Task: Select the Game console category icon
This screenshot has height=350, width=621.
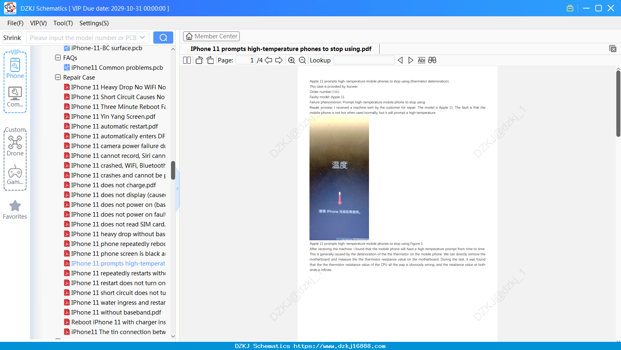Action: pyautogui.click(x=15, y=175)
